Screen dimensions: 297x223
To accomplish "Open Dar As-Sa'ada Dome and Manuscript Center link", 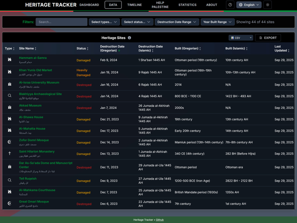I will [x=46, y=165].
